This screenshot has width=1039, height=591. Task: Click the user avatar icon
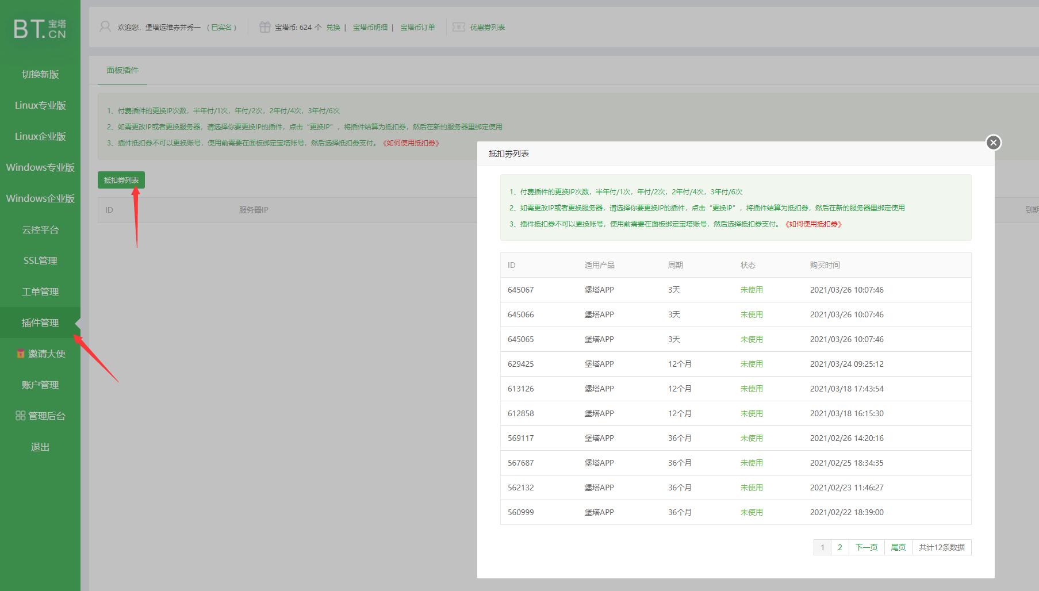(105, 27)
